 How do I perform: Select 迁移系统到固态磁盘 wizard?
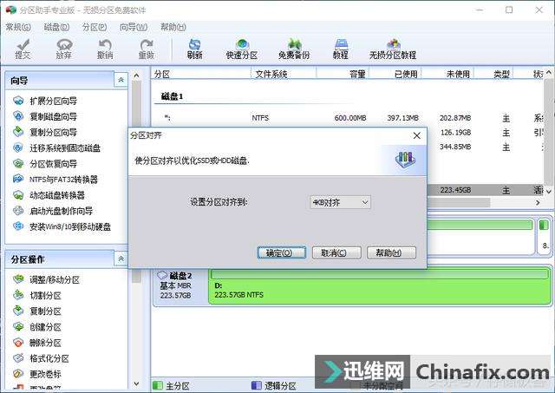point(56,148)
